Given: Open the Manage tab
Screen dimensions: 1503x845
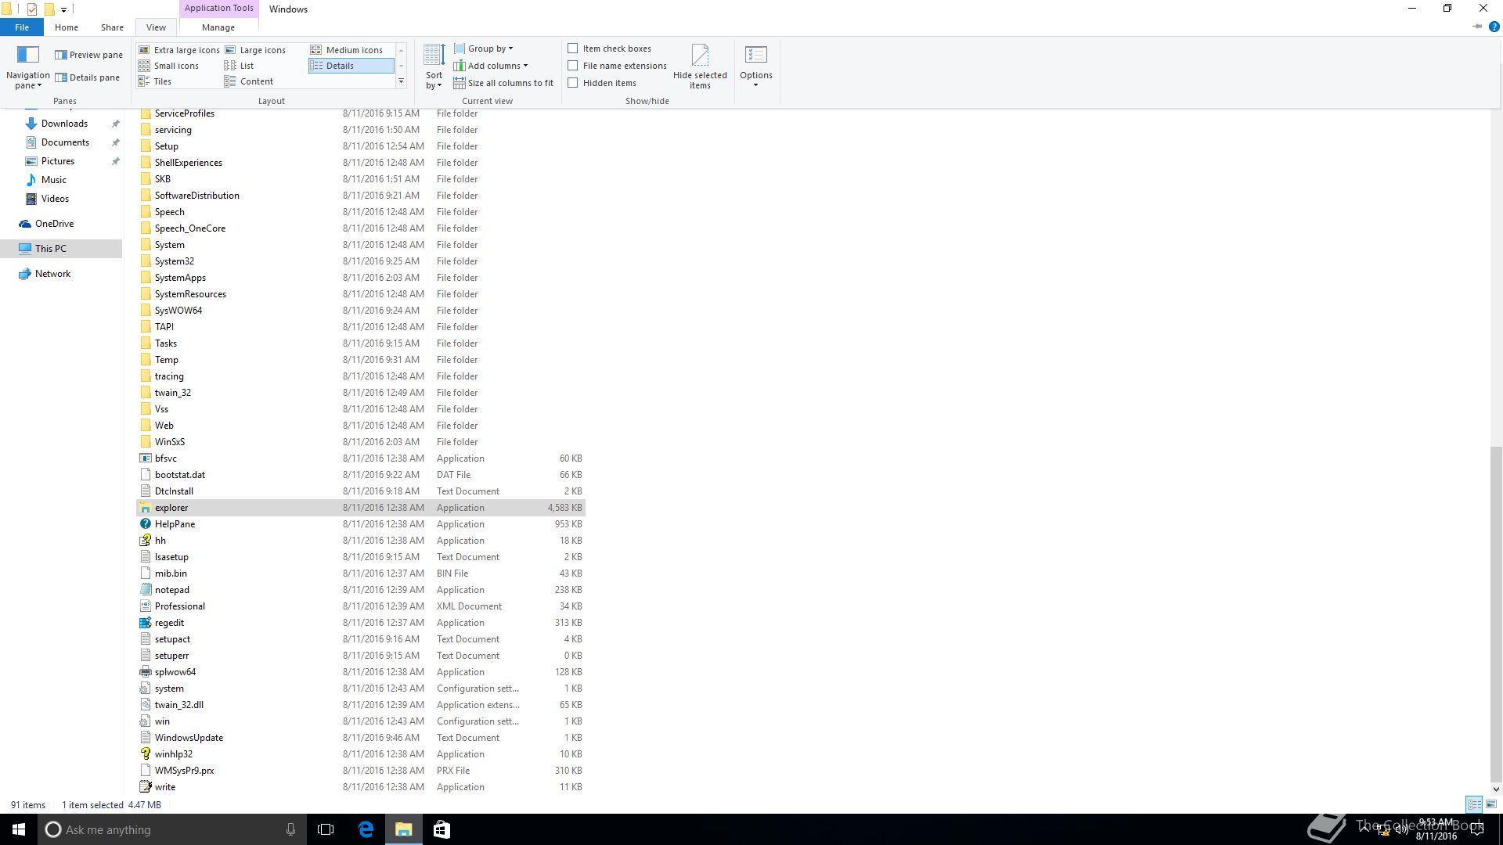Looking at the screenshot, I should (218, 27).
